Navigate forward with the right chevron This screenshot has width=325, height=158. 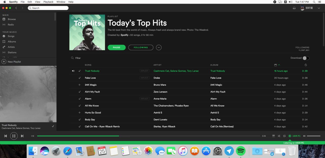(22, 8)
